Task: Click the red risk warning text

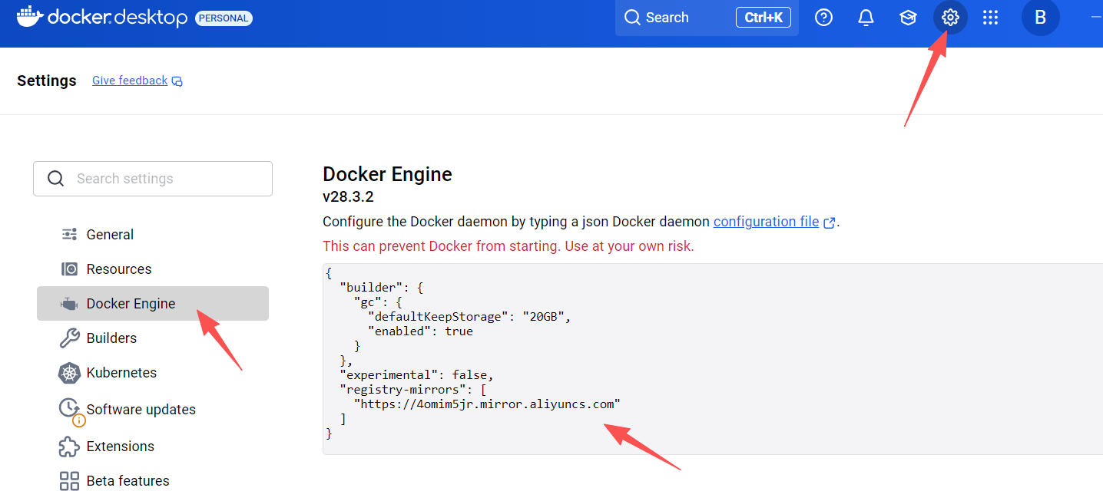Action: point(508,246)
